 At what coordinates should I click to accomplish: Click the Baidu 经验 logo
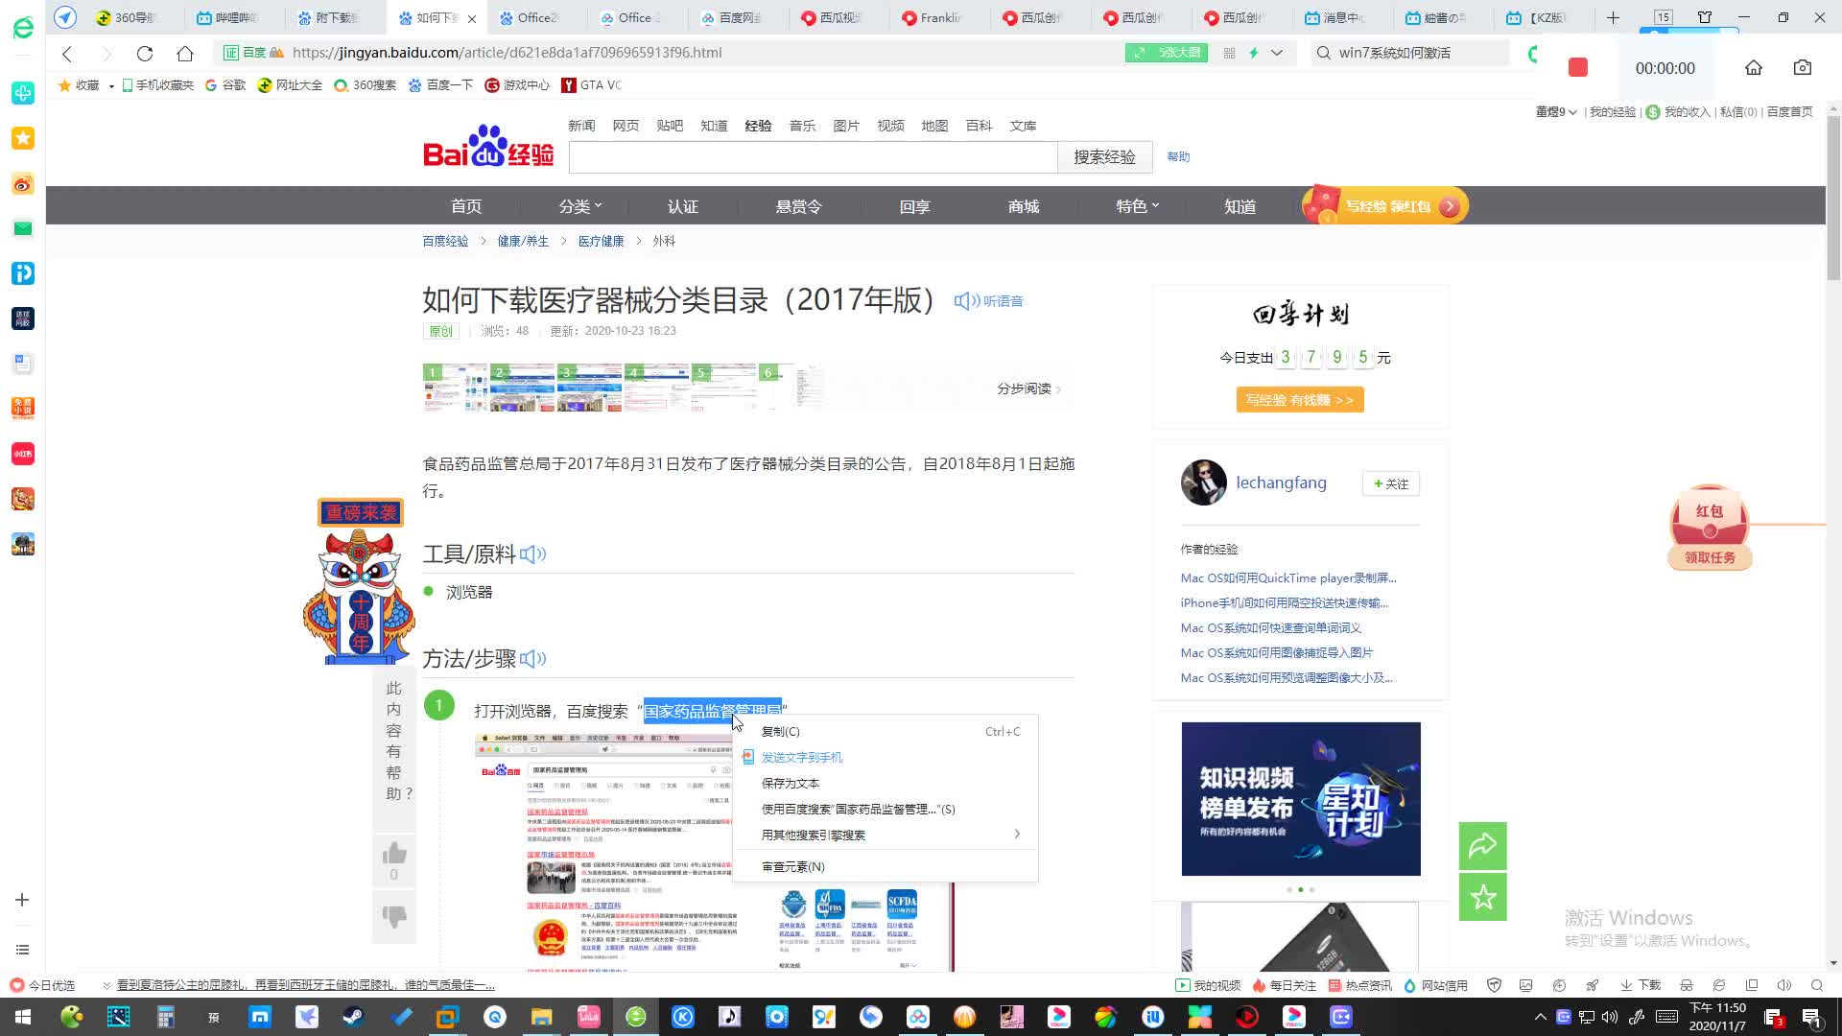point(486,153)
